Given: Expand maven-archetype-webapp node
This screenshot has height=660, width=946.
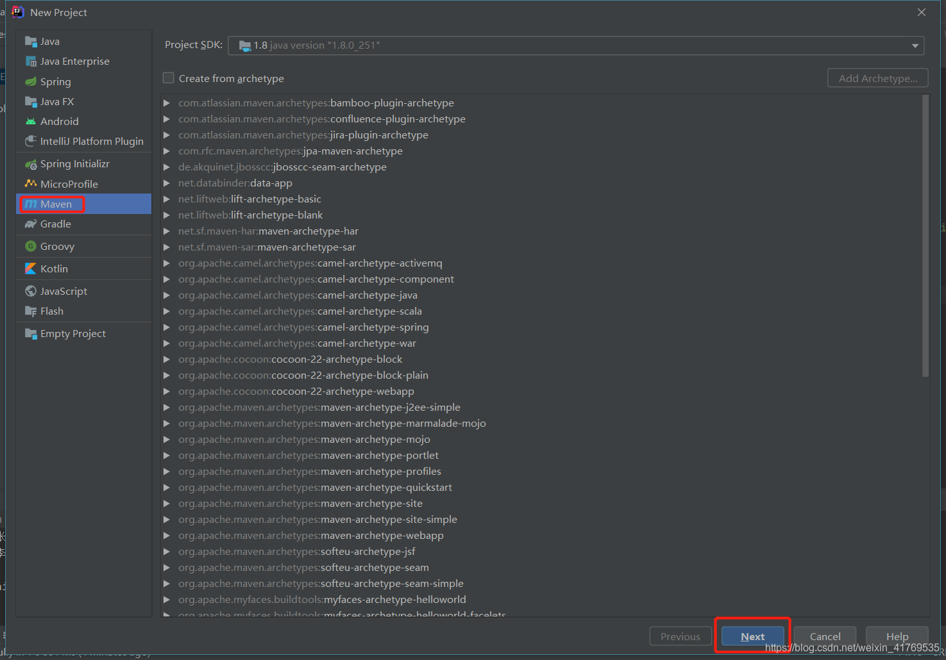Looking at the screenshot, I should [167, 535].
